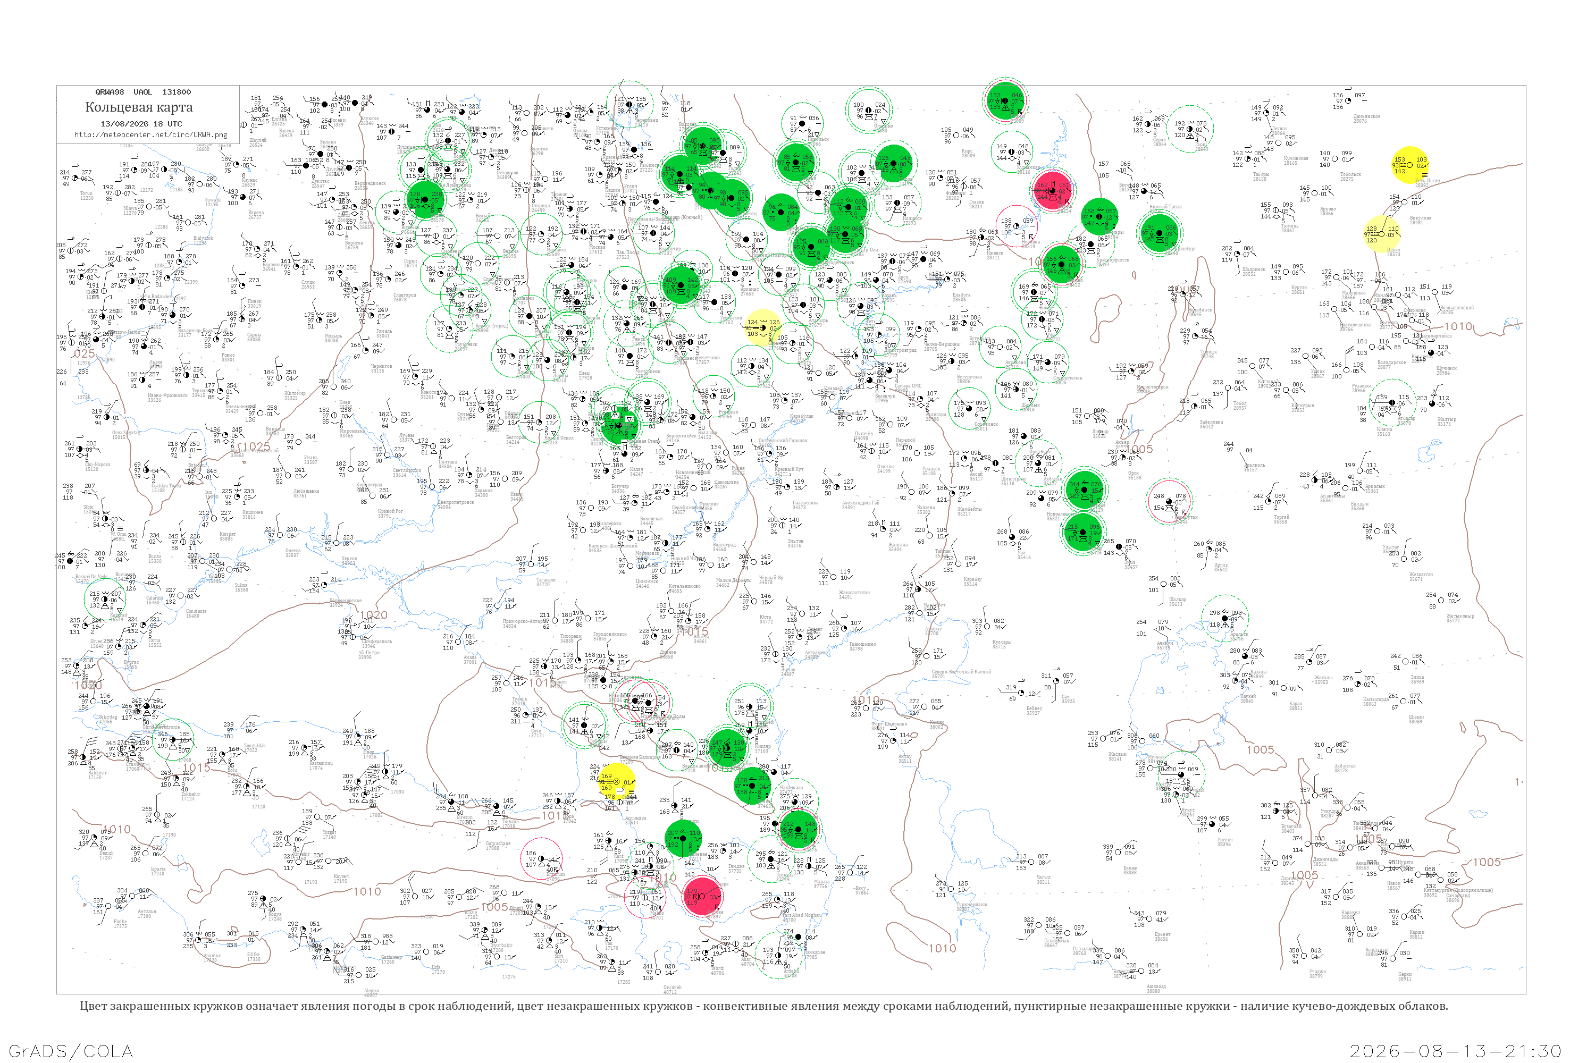Image resolution: width=1595 pixels, height=1063 pixels.
Task: Click the timestamp "2026-08-13-21:30"
Action: tap(1455, 1051)
